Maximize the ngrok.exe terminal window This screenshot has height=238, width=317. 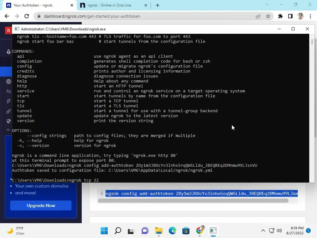(x=293, y=29)
